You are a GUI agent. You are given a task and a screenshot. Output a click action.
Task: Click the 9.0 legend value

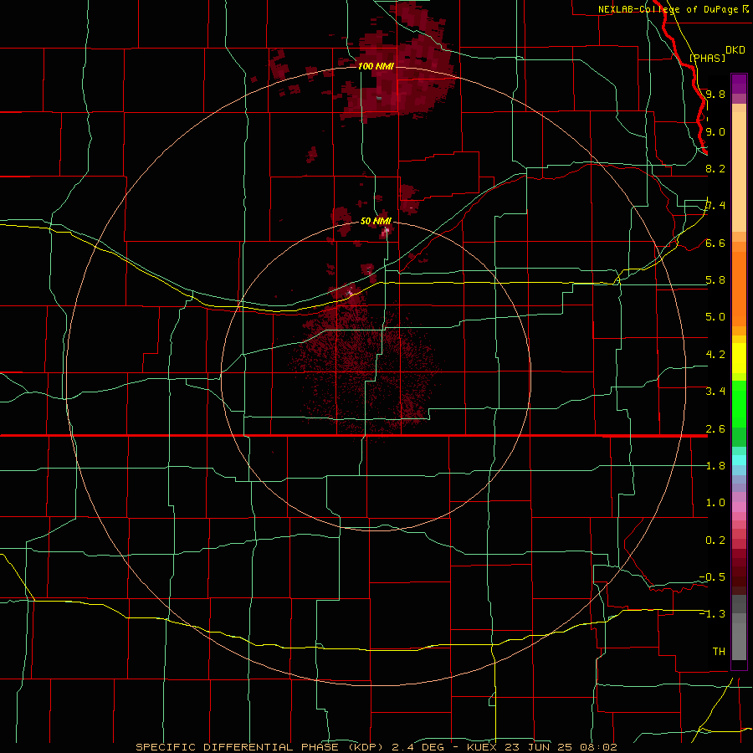(x=715, y=131)
